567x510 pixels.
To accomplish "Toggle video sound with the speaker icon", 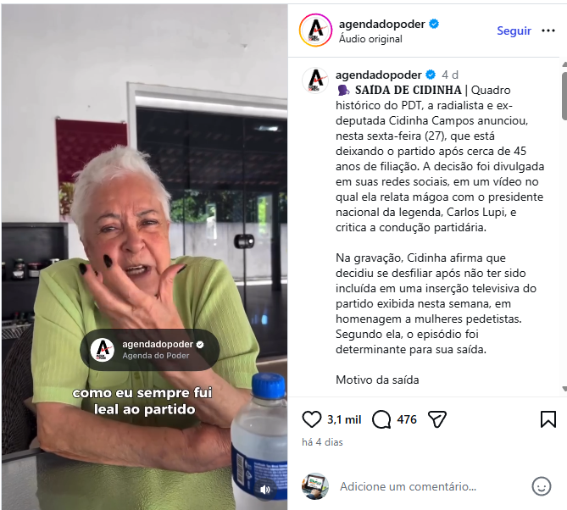I will (265, 490).
